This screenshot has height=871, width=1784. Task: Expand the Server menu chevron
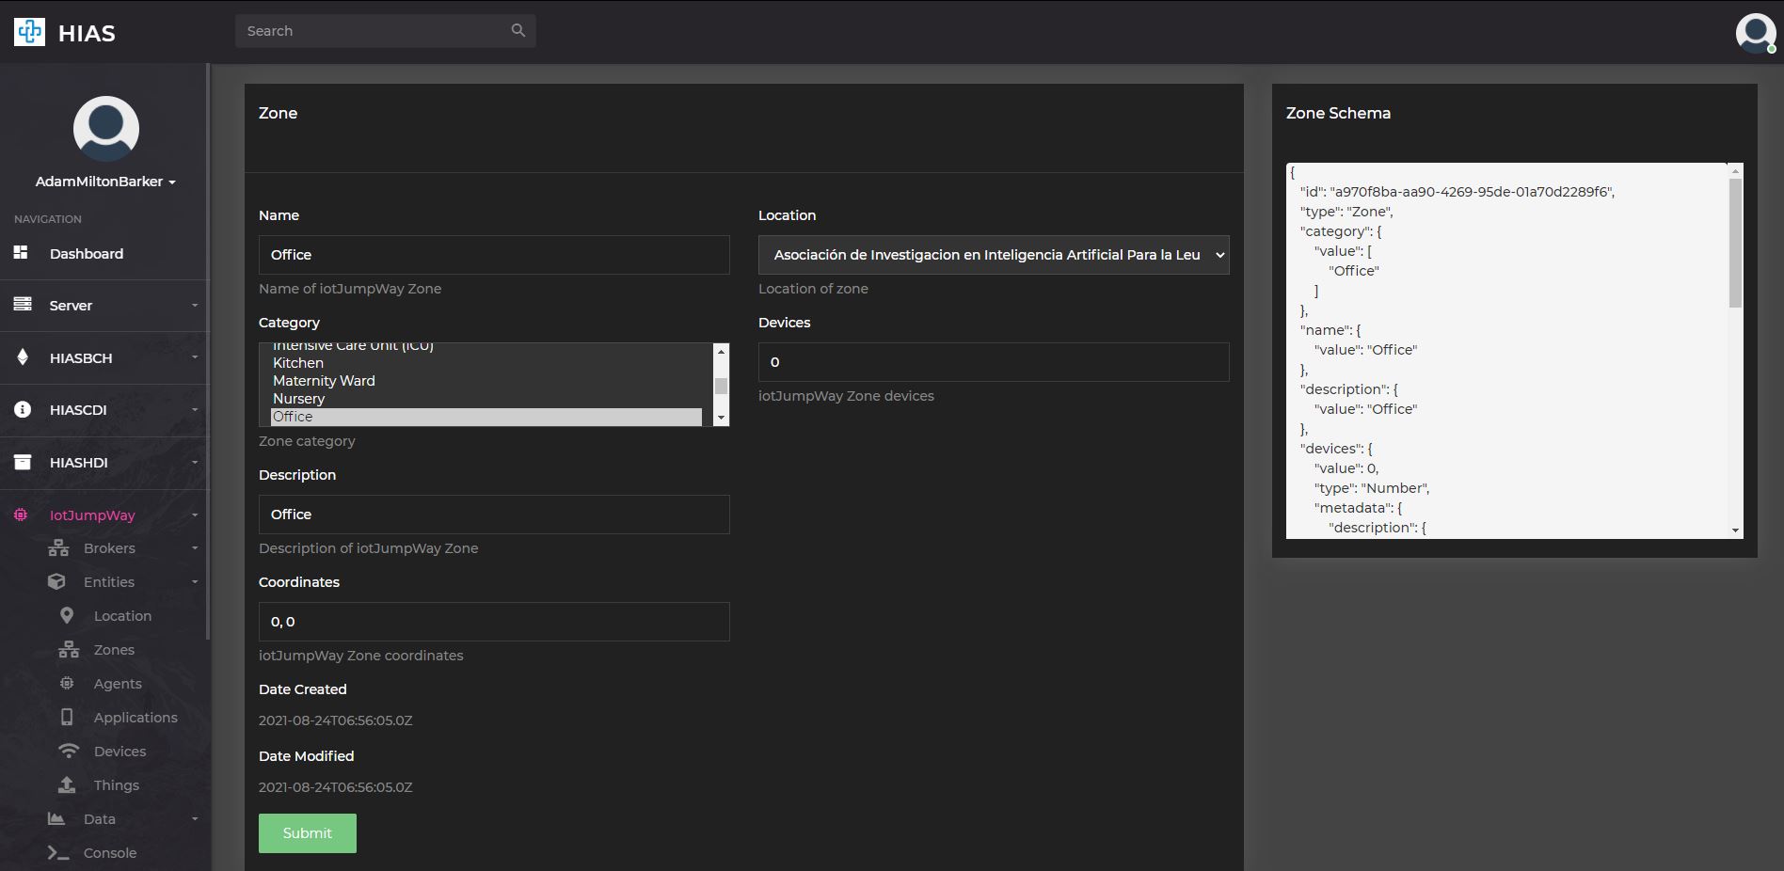point(195,305)
